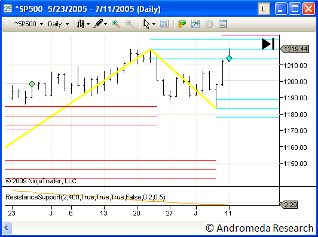Open the cursor type dropdown arrow
The height and width of the screenshot is (237, 318).
pos(154,24)
